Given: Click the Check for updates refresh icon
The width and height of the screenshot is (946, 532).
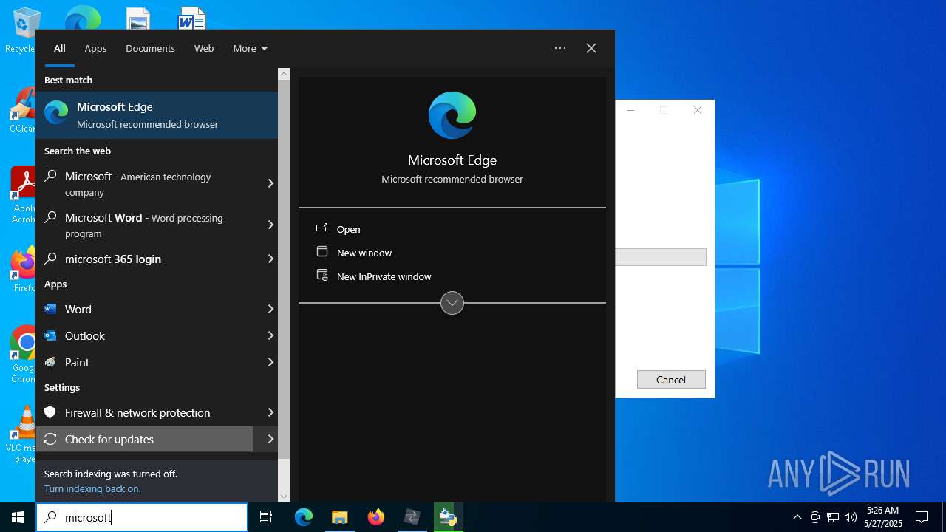Looking at the screenshot, I should point(50,439).
